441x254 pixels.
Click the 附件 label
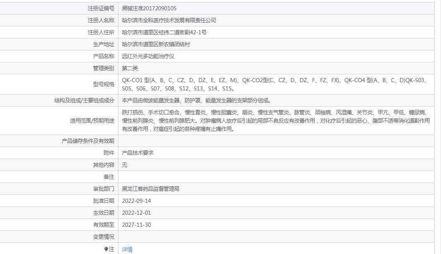point(109,153)
